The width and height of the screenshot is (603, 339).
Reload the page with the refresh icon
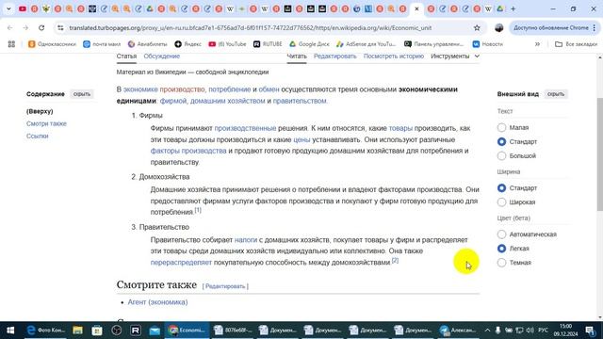(41, 27)
